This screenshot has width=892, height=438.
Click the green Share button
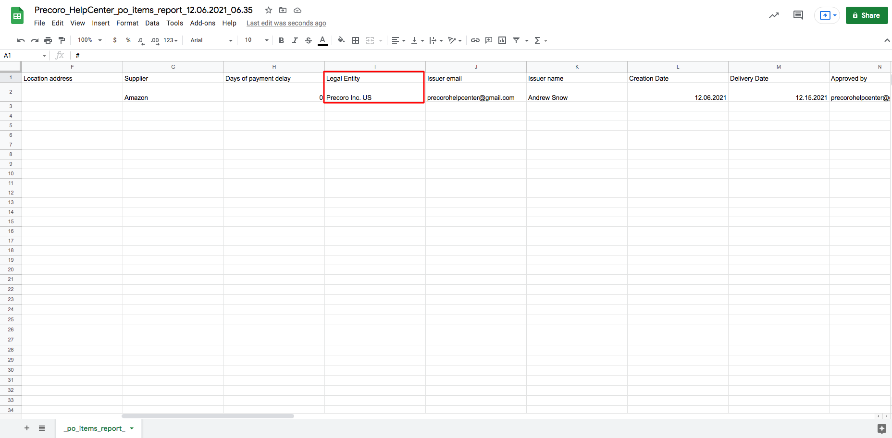[x=867, y=15]
